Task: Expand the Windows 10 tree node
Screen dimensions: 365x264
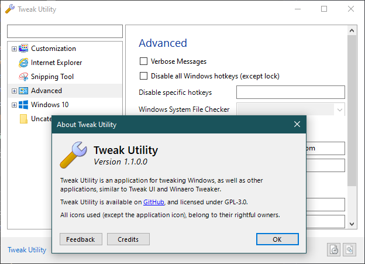Action: point(14,105)
